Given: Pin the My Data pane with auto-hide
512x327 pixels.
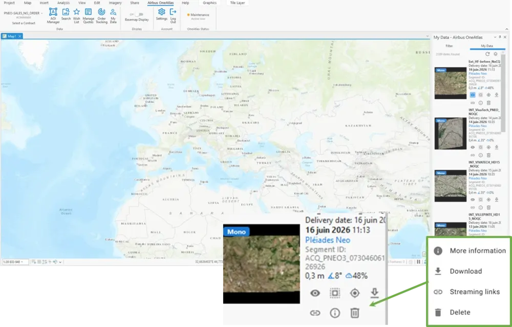Looking at the screenshot, I should pos(500,37).
